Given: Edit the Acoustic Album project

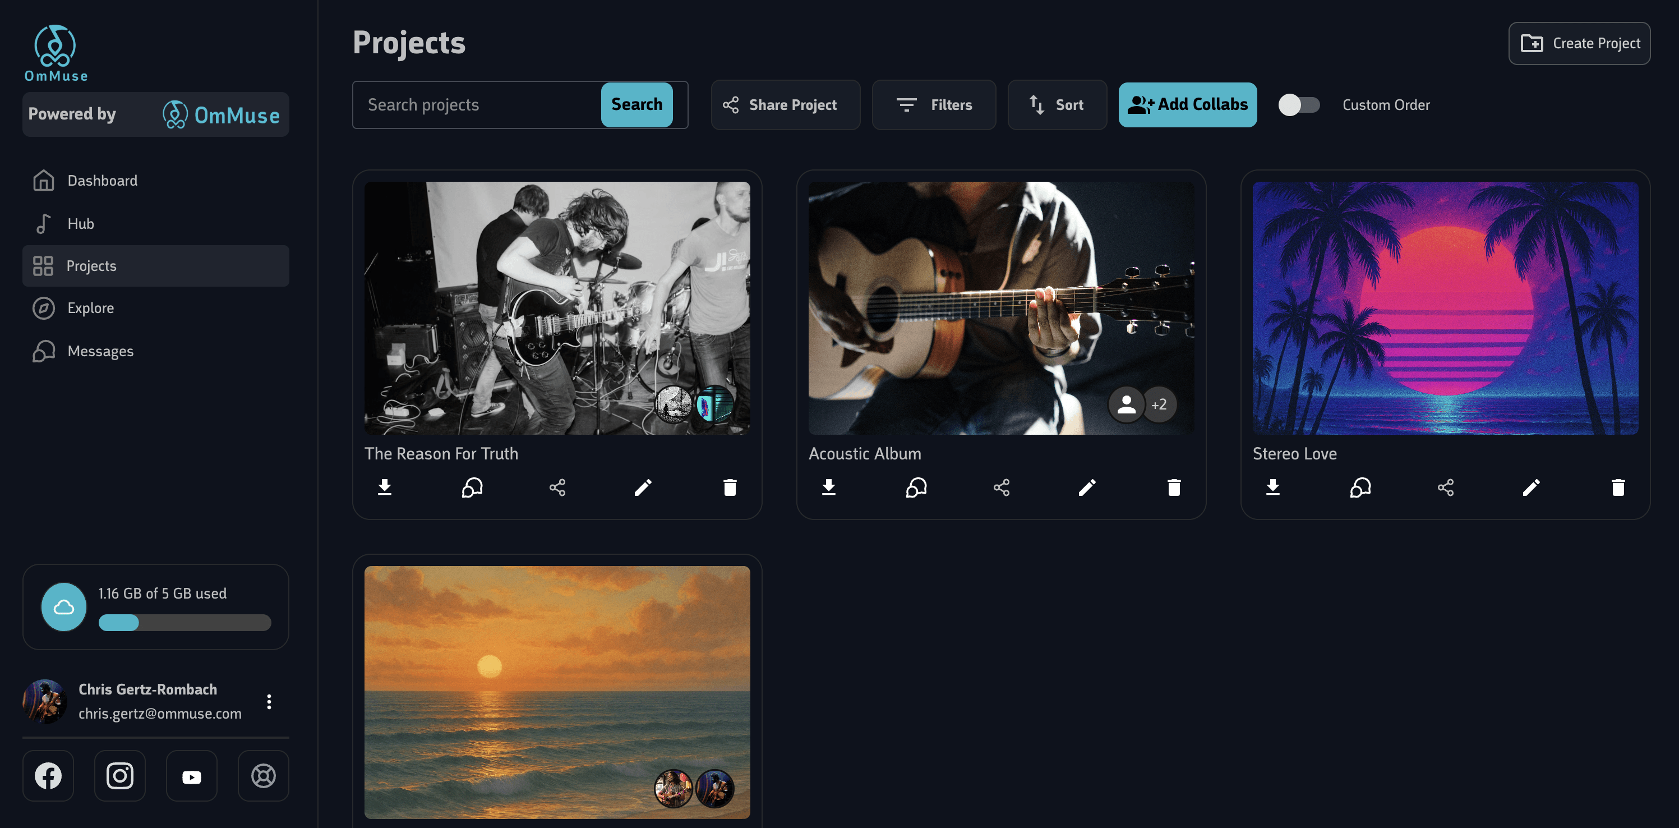Looking at the screenshot, I should (x=1087, y=487).
